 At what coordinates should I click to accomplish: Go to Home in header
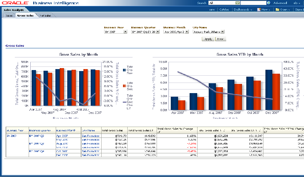(x=212, y=10)
